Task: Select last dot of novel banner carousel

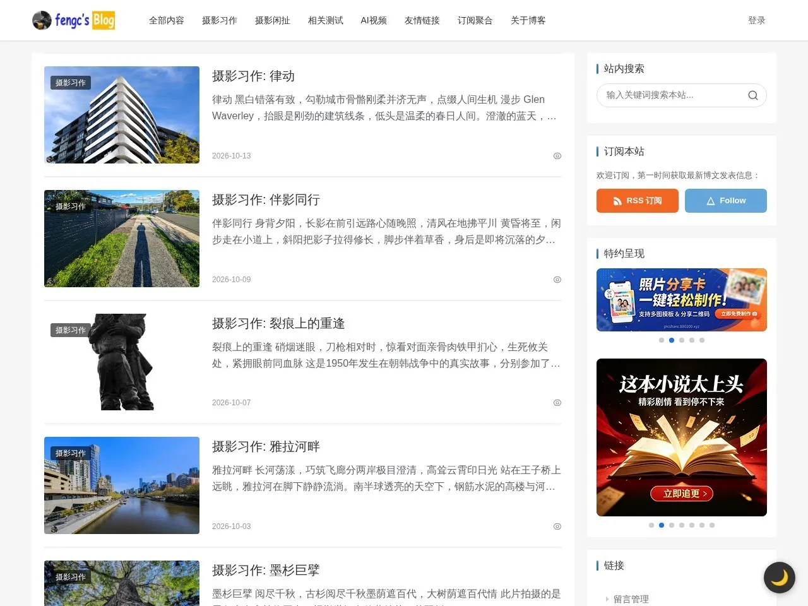Action: (712, 525)
